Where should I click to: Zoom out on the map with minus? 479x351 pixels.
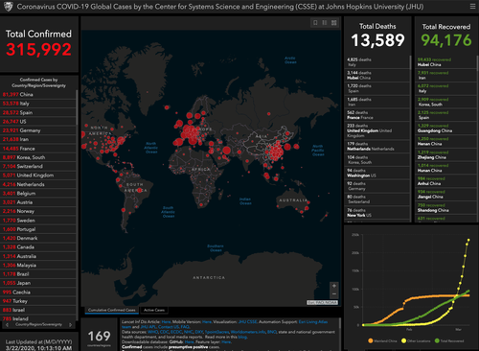coord(334,293)
